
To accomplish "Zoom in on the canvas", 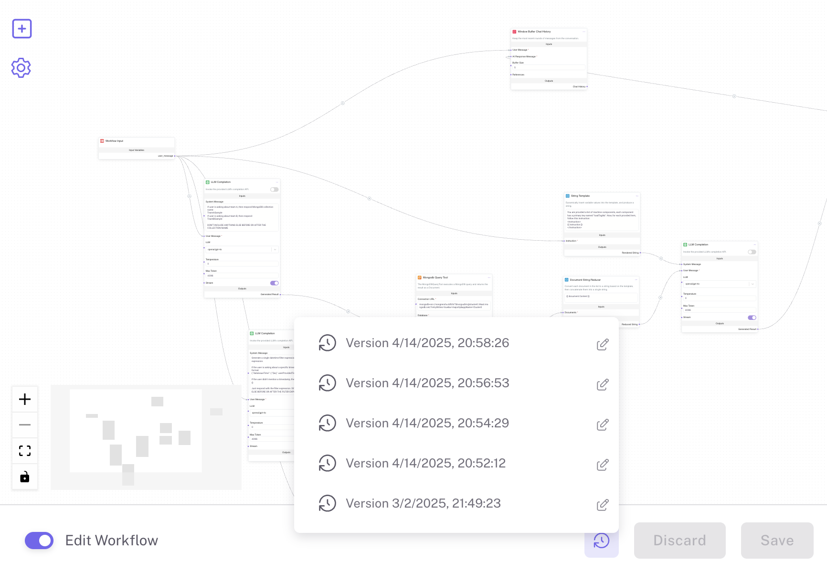I will click(x=25, y=399).
